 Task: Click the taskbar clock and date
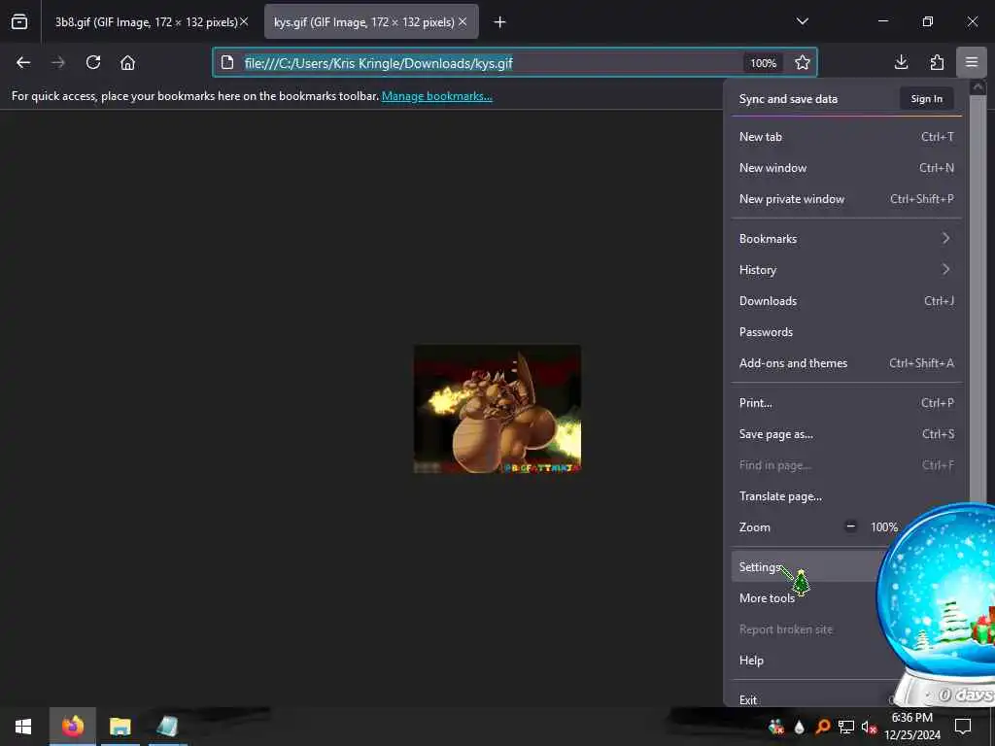click(911, 727)
